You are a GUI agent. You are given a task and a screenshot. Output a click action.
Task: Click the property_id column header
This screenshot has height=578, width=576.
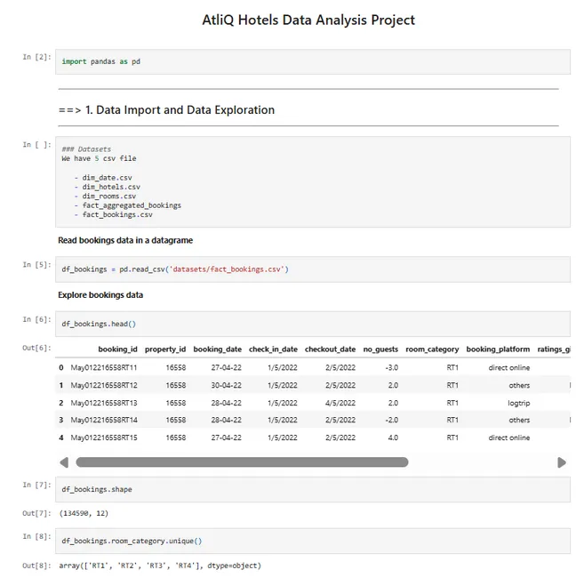[165, 349]
